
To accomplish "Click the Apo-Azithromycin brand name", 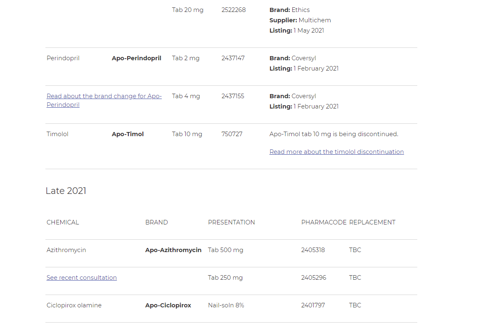I will 173,250.
